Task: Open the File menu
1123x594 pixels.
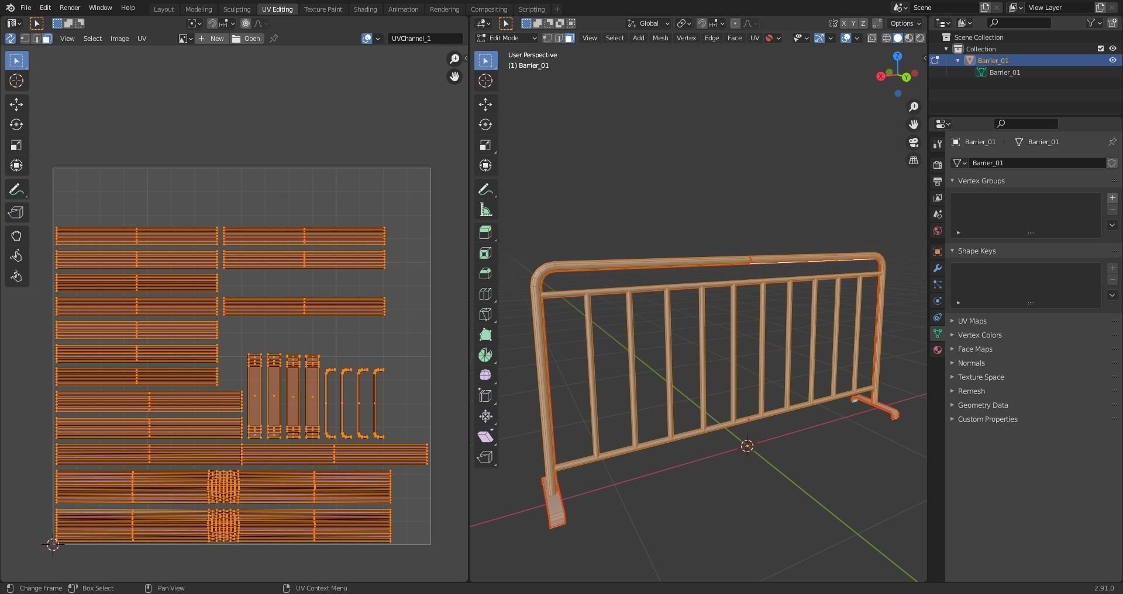Action: click(x=26, y=8)
